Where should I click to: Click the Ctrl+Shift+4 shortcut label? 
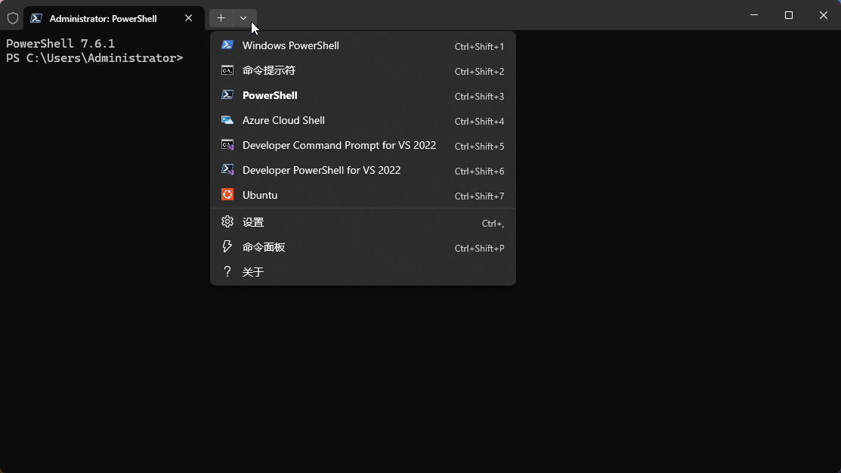(x=479, y=121)
